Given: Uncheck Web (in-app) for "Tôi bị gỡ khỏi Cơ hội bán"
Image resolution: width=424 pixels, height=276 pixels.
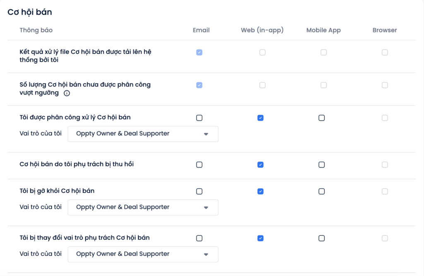Looking at the screenshot, I should click(260, 191).
